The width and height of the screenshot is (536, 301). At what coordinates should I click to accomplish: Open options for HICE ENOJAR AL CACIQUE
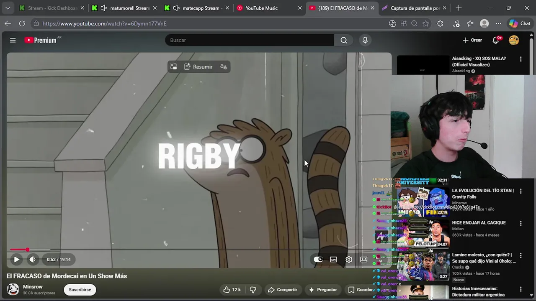[521, 223]
